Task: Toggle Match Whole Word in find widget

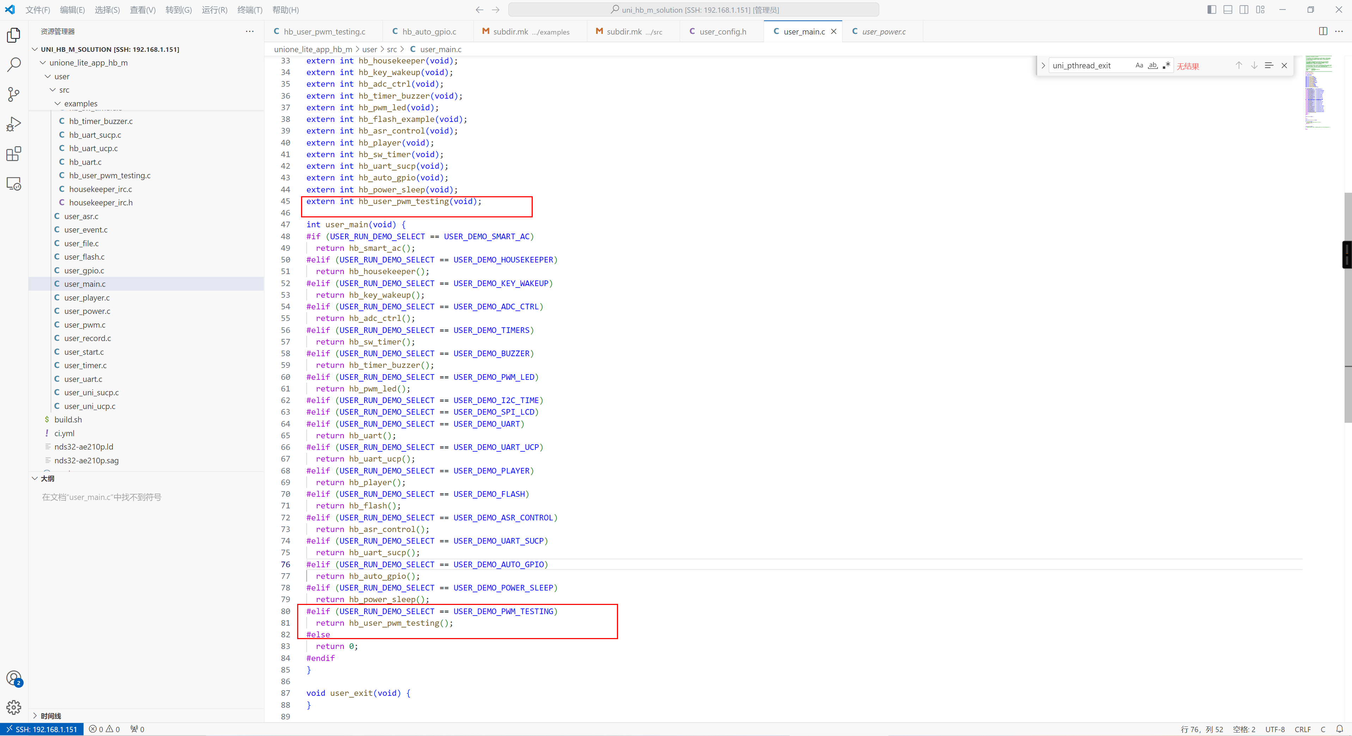Action: (x=1152, y=66)
